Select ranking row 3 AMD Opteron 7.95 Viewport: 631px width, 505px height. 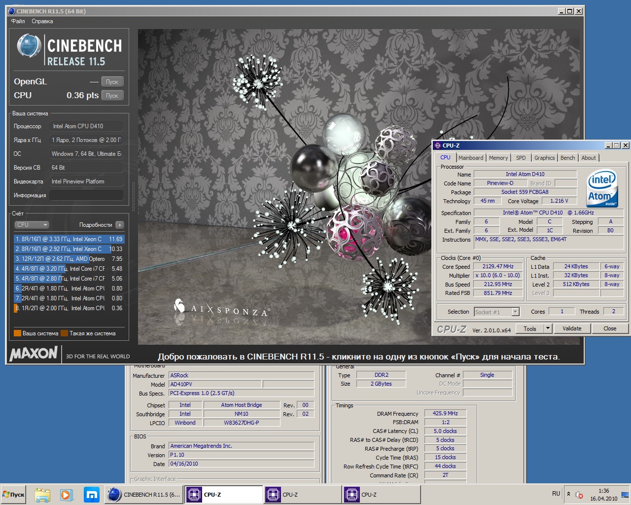click(x=69, y=259)
